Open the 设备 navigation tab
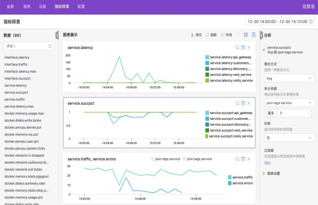Viewport: 318px width, 205px height. 43,7
